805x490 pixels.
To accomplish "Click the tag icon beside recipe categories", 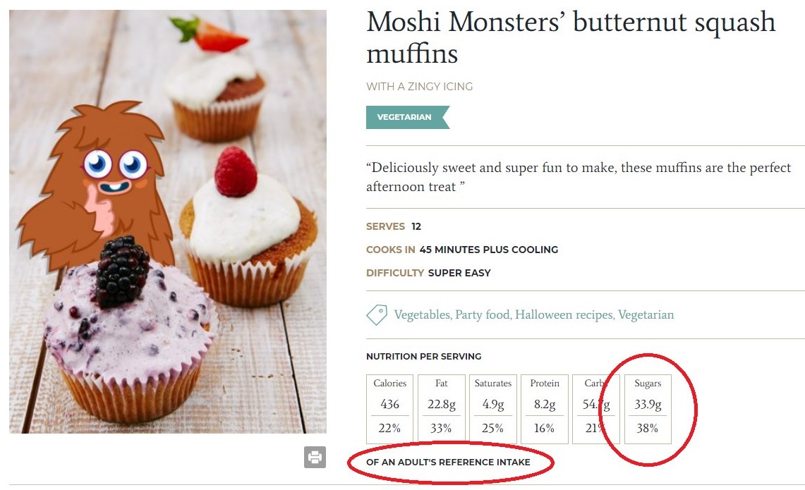I will pyautogui.click(x=377, y=315).
